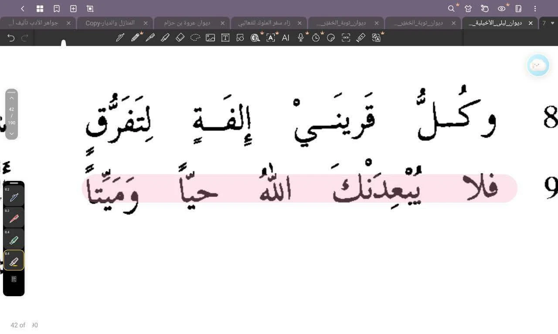The image size is (558, 334).
Task: Toggle the eye reading mode icon
Action: pos(502,9)
